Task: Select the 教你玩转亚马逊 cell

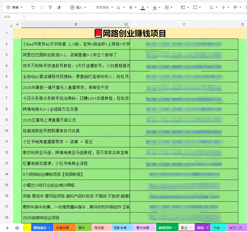Action: tap(76, 152)
